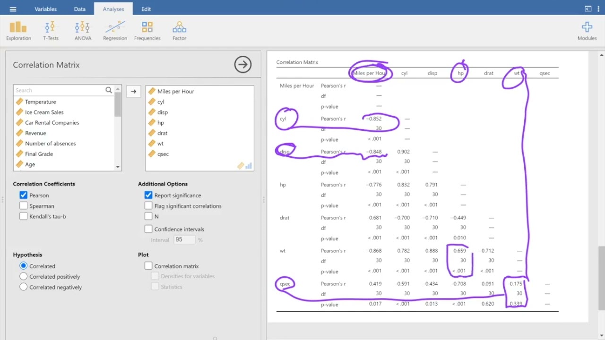605x340 pixels.
Task: Switch to the Edit tab
Action: coord(146,9)
